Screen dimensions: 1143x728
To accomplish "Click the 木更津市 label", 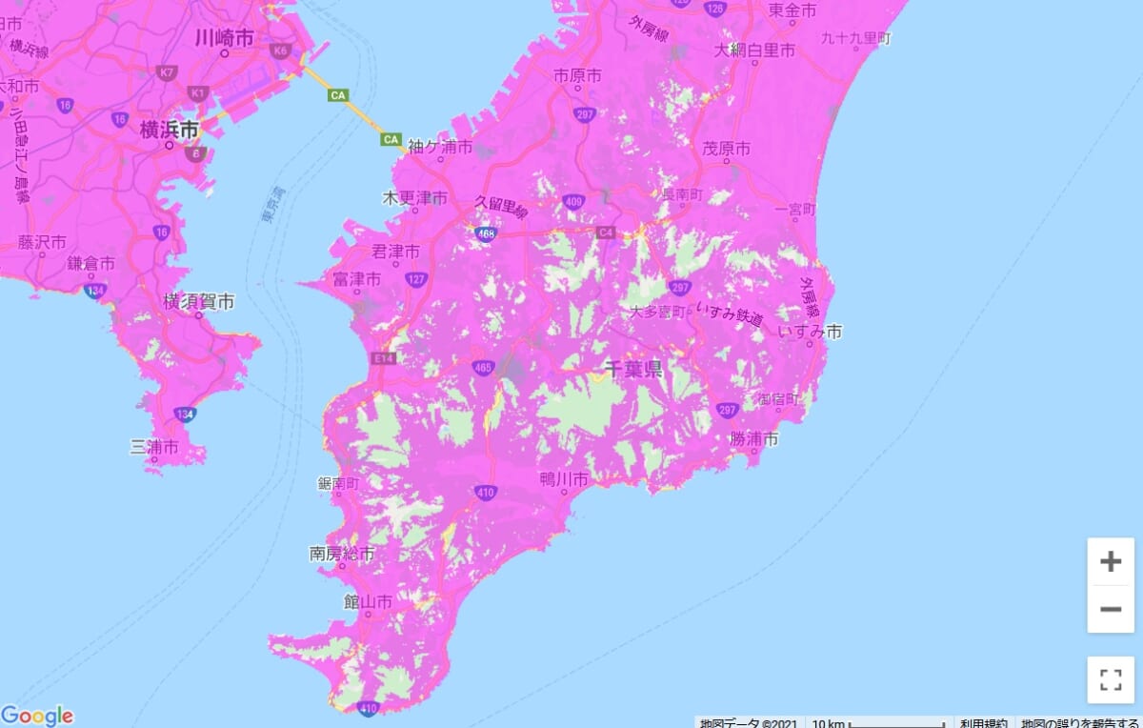I will (414, 198).
